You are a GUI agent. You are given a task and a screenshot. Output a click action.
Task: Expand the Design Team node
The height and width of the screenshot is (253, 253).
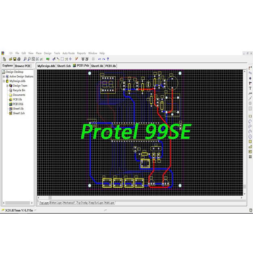click(x=8, y=86)
